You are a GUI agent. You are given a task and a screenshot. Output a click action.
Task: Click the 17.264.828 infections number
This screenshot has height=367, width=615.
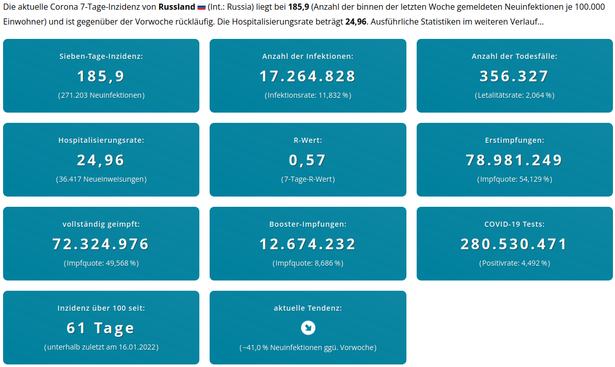(307, 76)
